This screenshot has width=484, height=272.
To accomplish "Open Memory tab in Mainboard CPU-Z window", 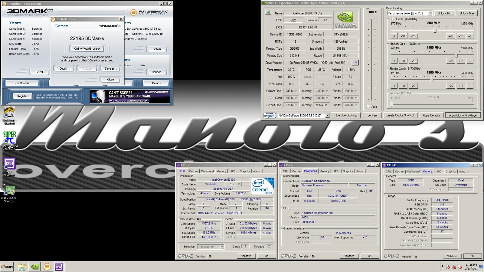I will (x=324, y=171).
